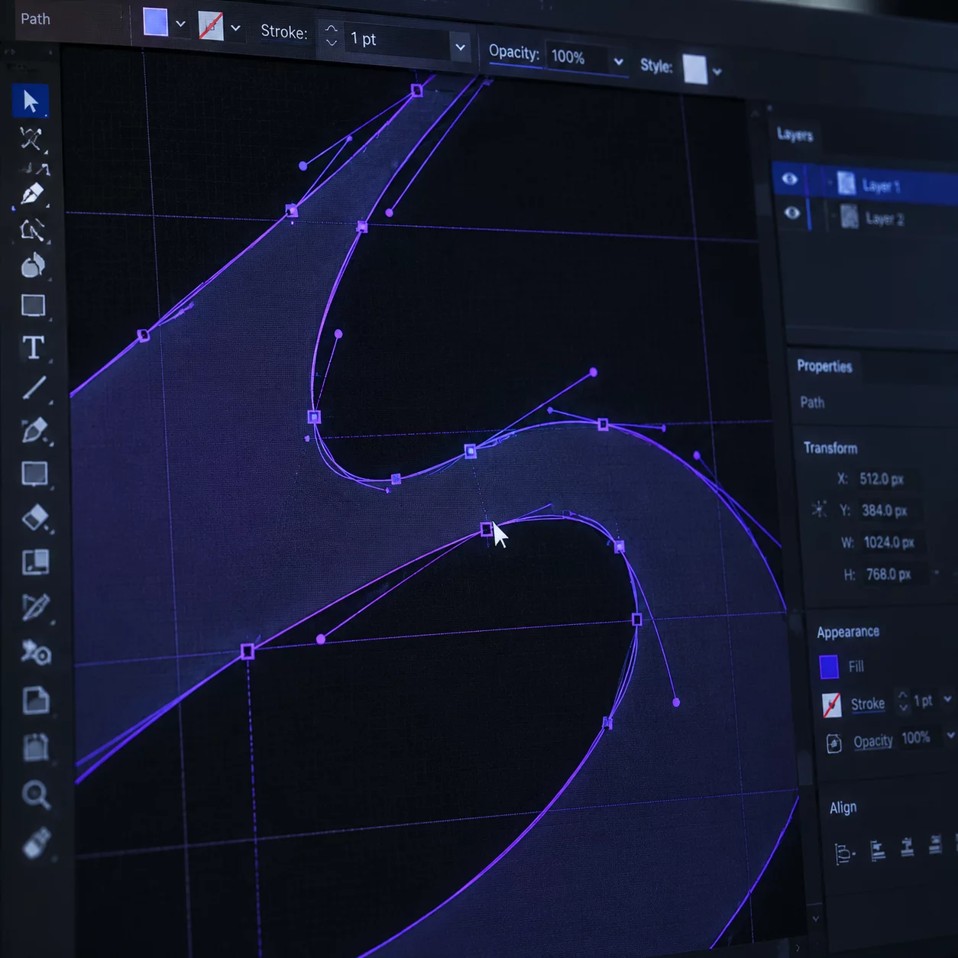Viewport: 958px width, 958px height.
Task: Open the Stroke swatch in Appearance panel
Action: (832, 704)
